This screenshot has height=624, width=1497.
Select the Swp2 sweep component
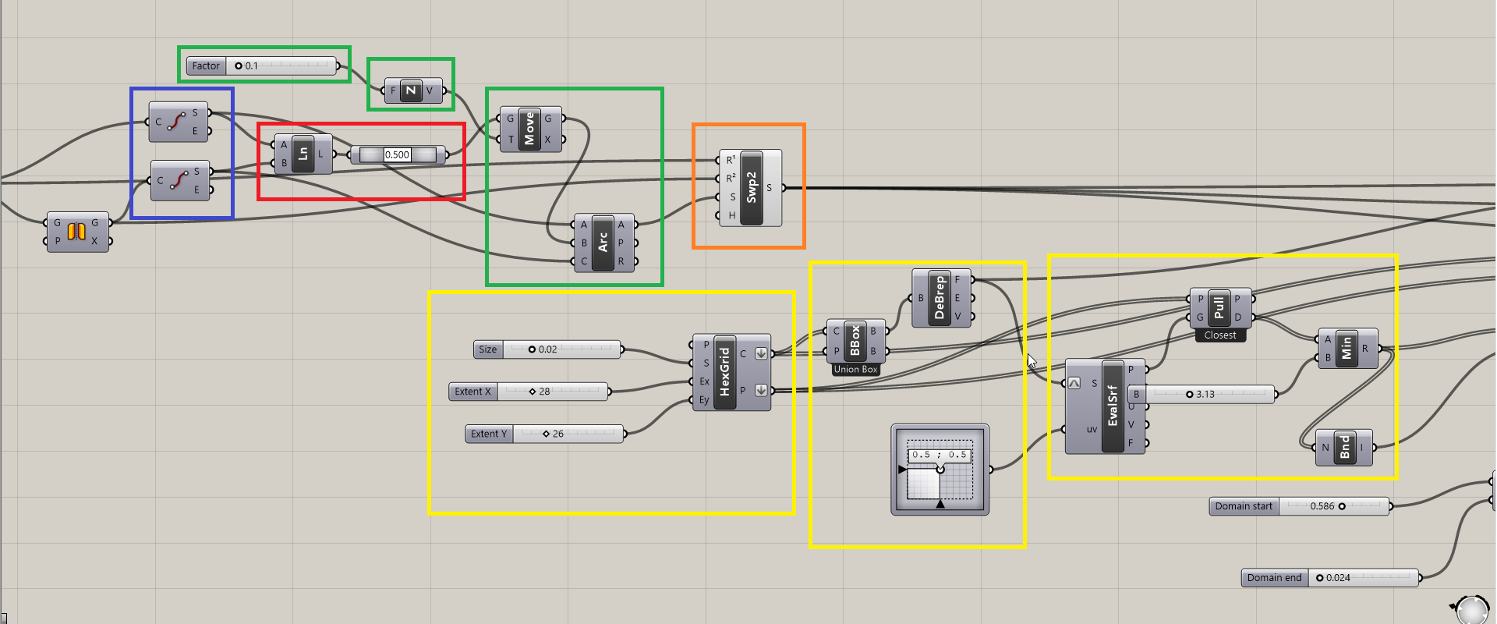pos(750,188)
